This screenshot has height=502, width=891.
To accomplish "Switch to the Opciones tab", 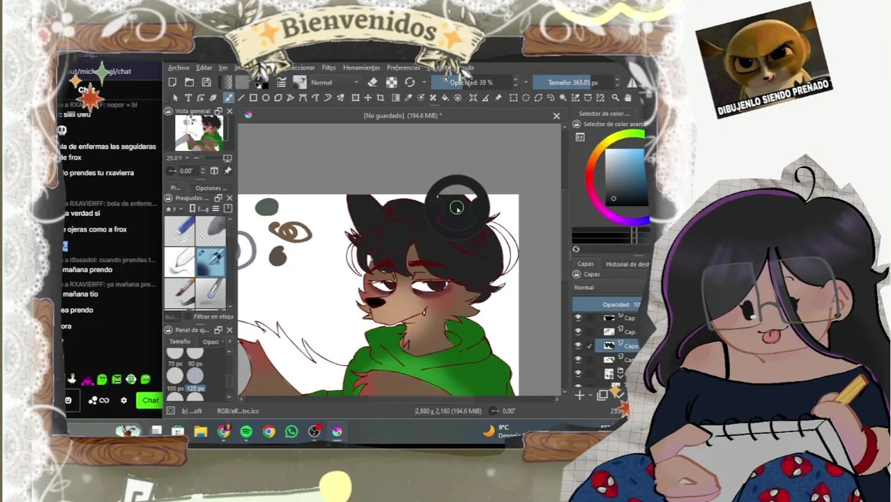I will pyautogui.click(x=211, y=188).
